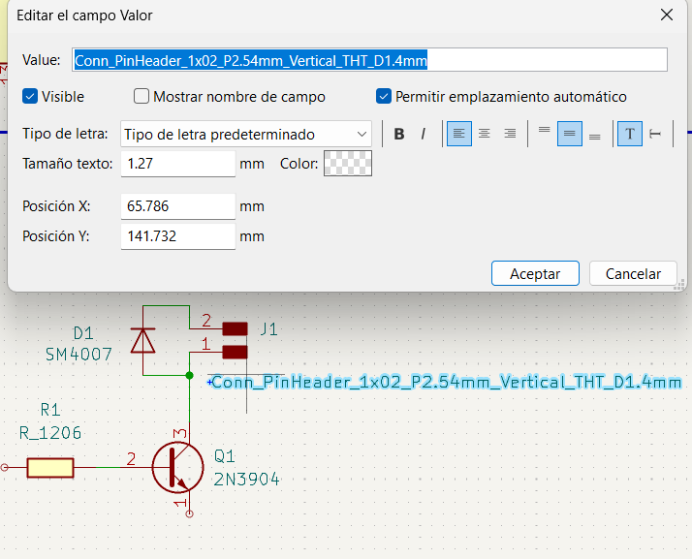Uncheck the Visible checkbox
This screenshot has width=692, height=559.
tap(30, 96)
